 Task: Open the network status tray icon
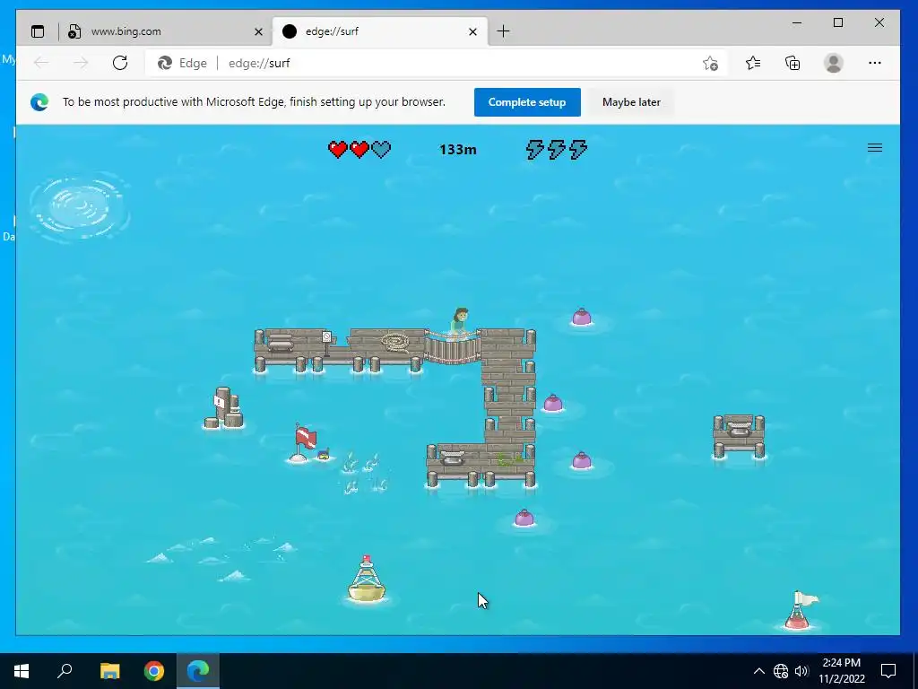[x=781, y=671]
